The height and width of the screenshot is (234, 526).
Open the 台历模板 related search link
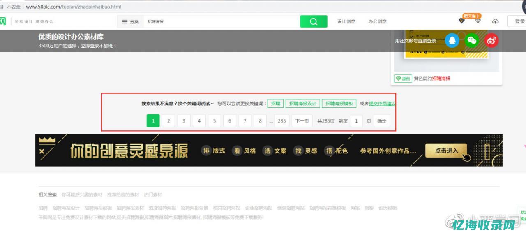point(388,208)
